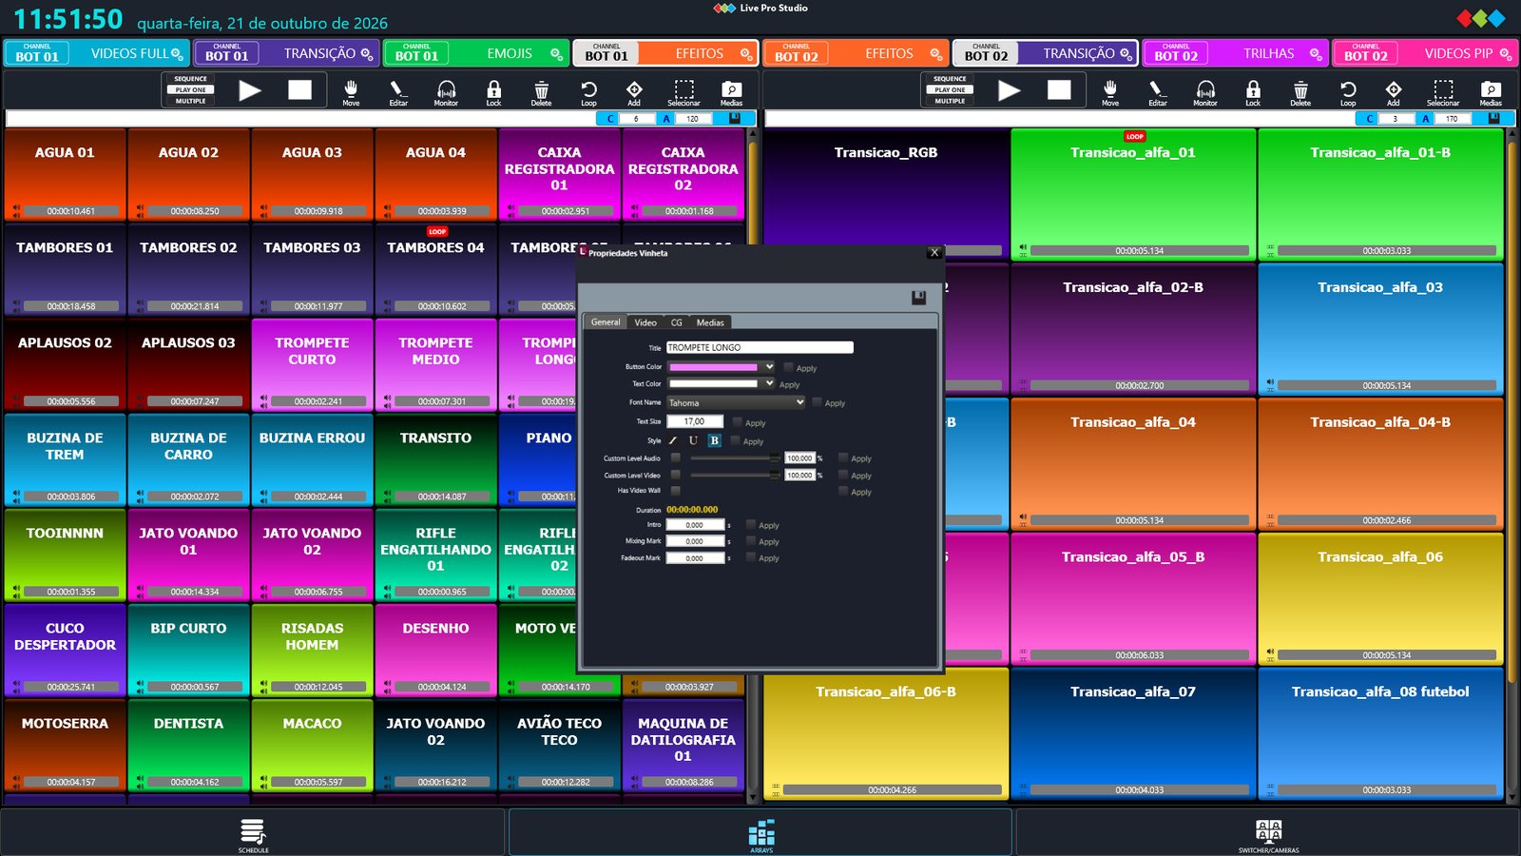Click Delete trash icon in right panel
1521x856 pixels.
click(x=1300, y=91)
